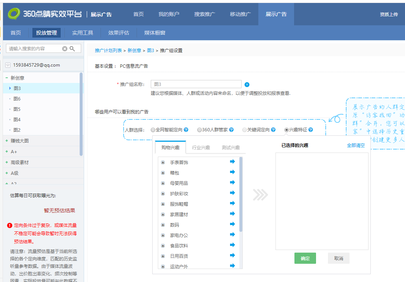Add 家居建材 using its blue arrow
Screen dimensions: 405x282
coord(232,214)
